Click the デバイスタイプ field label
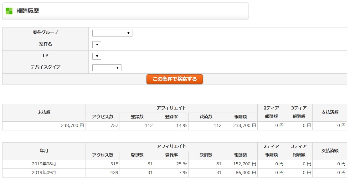This screenshot has width=350, height=180. click(45, 67)
